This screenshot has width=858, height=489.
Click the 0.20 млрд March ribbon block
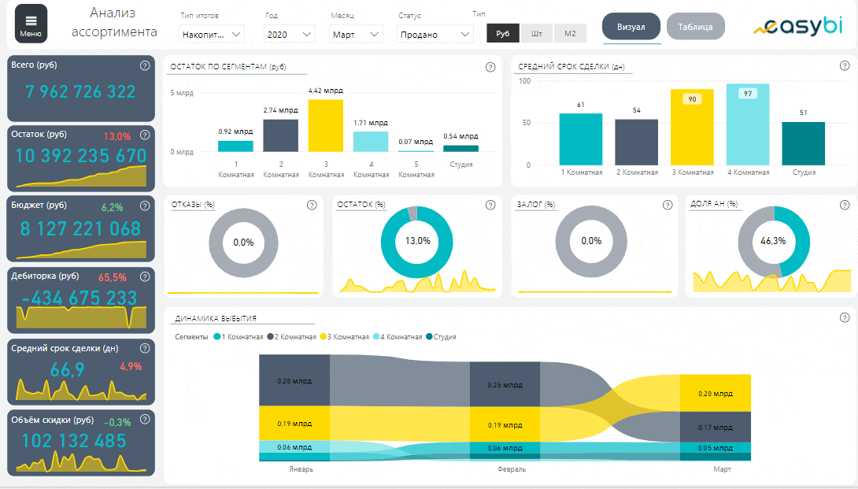click(x=716, y=393)
